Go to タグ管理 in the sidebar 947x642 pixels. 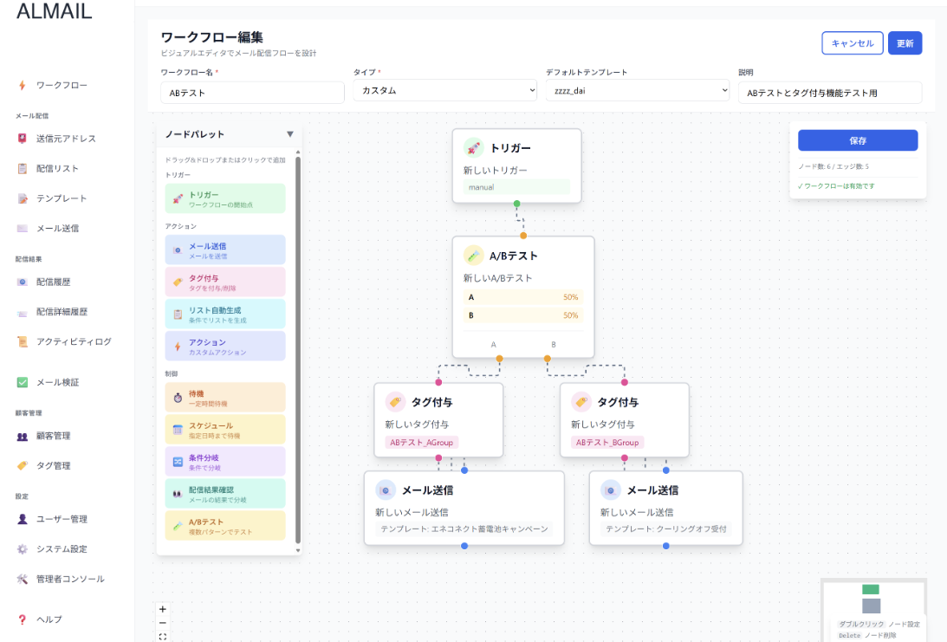click(x=53, y=466)
